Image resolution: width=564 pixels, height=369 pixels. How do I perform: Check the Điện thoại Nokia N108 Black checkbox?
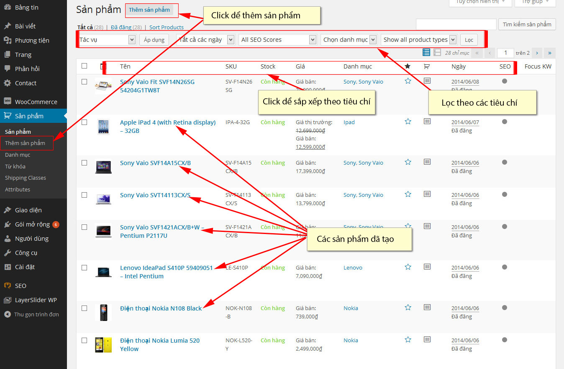[85, 308]
